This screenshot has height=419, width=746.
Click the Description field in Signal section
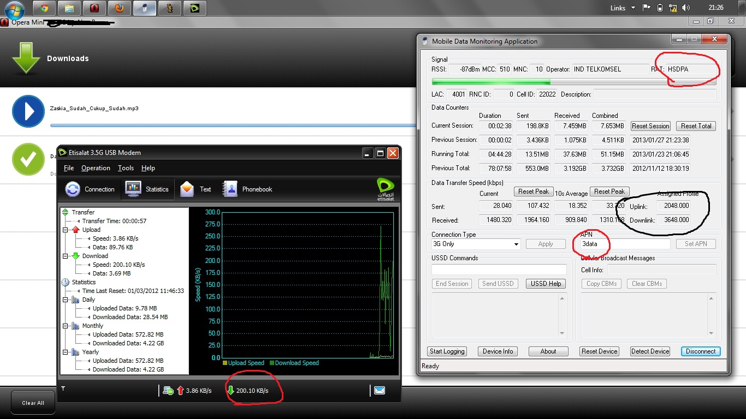pos(654,94)
